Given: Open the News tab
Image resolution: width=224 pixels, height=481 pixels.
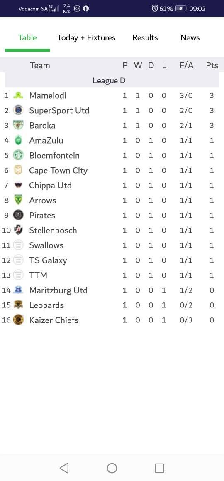Looking at the screenshot, I should (190, 38).
